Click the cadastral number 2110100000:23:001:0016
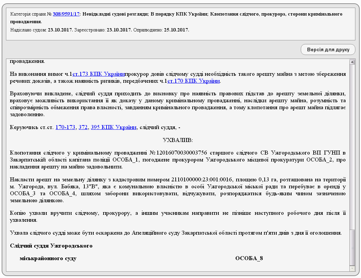This screenshot has height=278, width=361. 202,180
